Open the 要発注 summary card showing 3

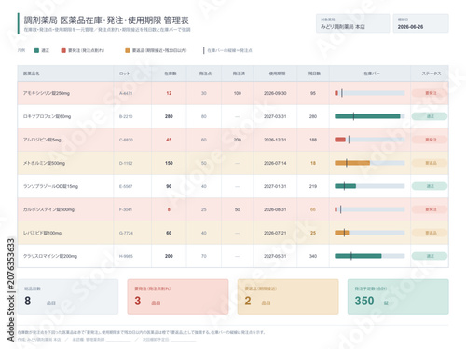click(178, 297)
